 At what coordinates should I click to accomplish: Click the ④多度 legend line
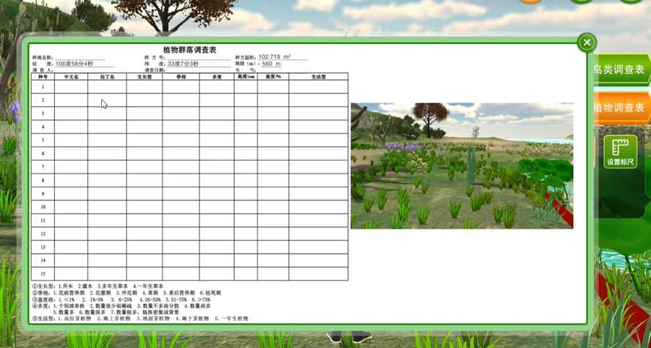click(x=121, y=309)
